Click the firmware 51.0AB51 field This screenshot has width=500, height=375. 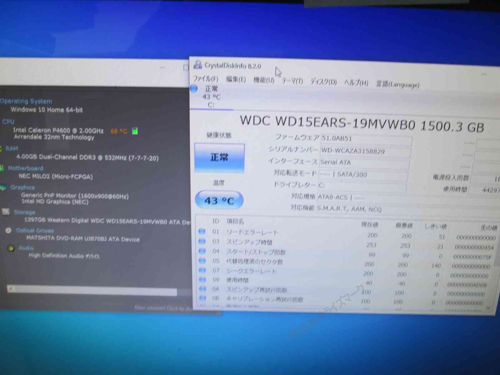click(366, 138)
